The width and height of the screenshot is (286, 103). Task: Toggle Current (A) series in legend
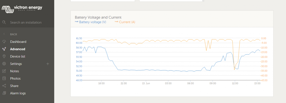point(125,22)
